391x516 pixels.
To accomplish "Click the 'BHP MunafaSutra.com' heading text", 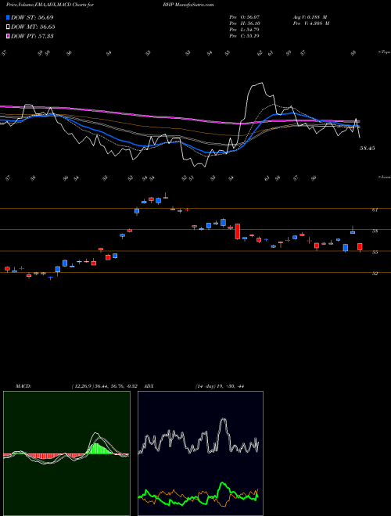I will pyautogui.click(x=188, y=5).
